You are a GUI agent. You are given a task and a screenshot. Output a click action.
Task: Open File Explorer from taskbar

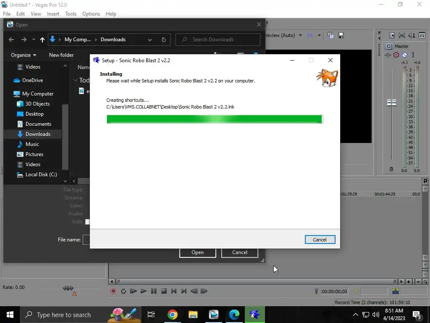(x=193, y=315)
